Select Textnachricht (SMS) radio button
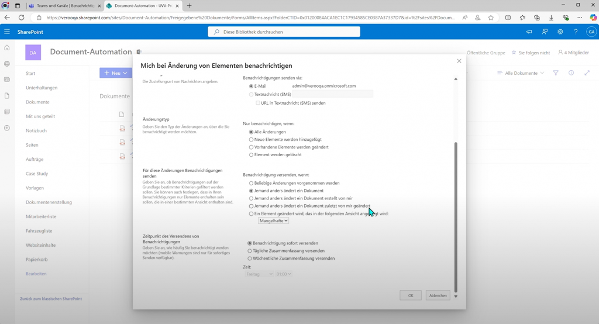The height and width of the screenshot is (324, 599). (x=251, y=94)
